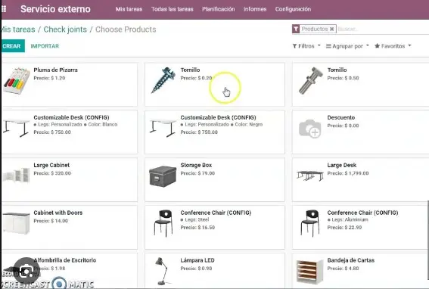Click the camera placeholder image on Descuento
The image size is (429, 289).
(309, 129)
